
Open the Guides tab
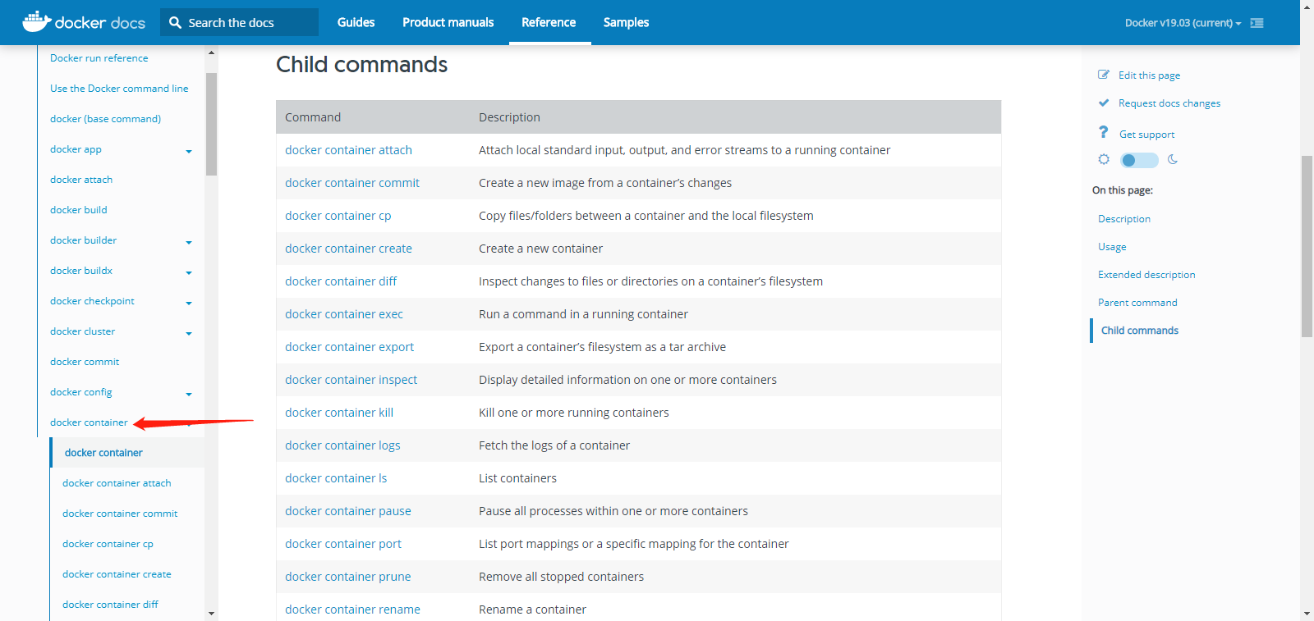[x=356, y=22]
